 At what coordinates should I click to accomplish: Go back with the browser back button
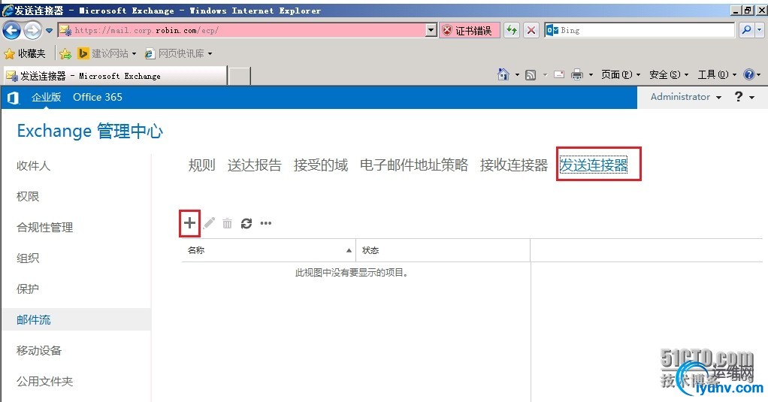(x=12, y=30)
